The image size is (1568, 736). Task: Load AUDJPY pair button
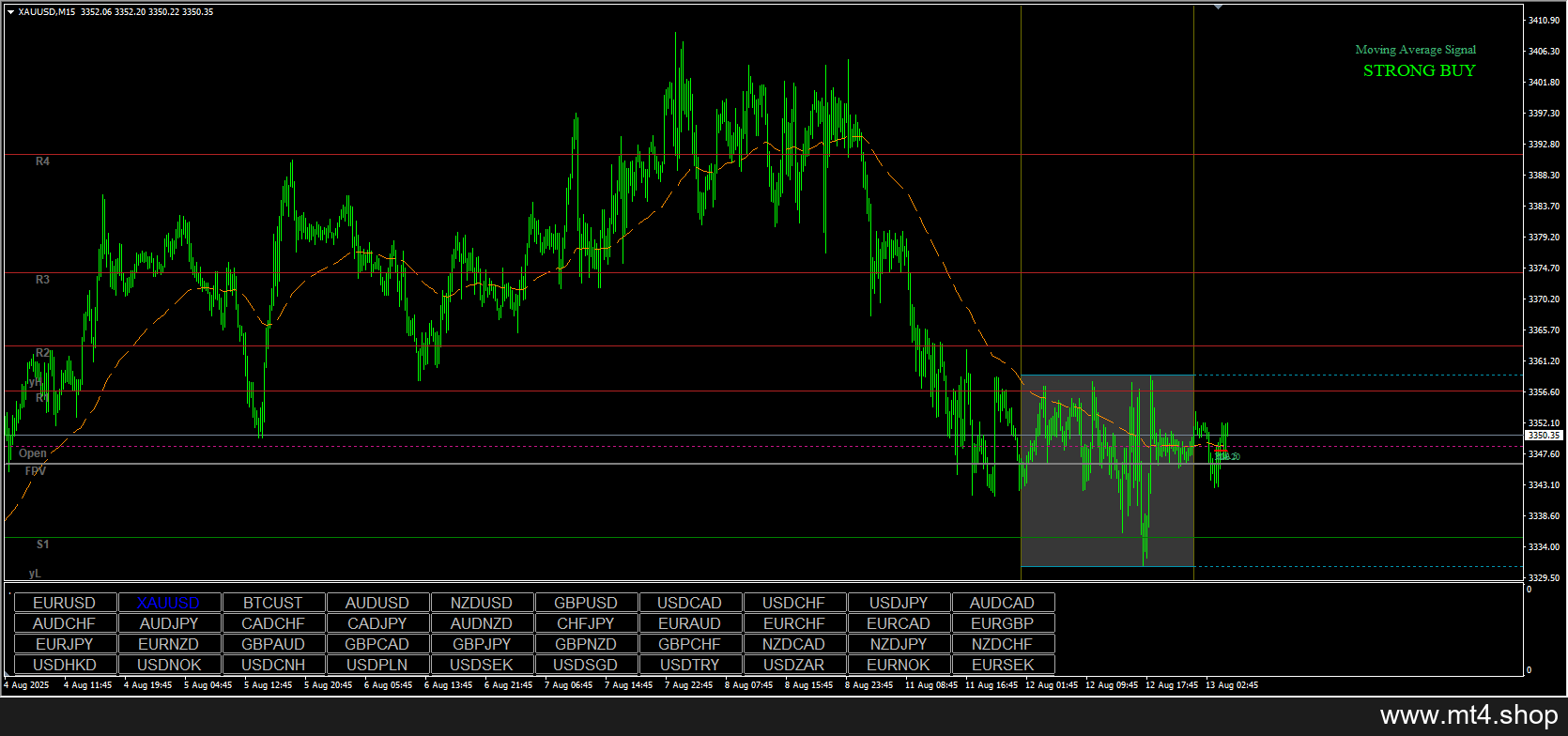[169, 623]
